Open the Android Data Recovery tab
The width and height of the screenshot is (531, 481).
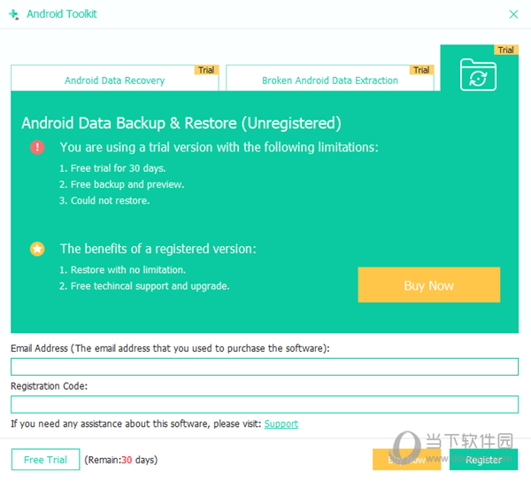[x=114, y=78]
